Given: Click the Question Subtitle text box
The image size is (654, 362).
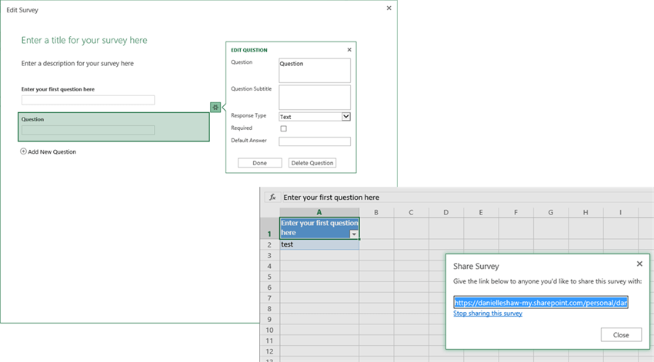Looking at the screenshot, I should point(314,97).
